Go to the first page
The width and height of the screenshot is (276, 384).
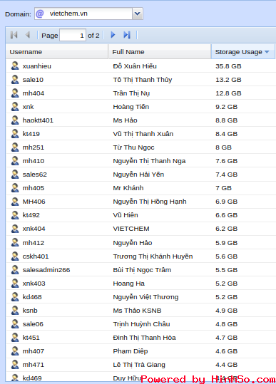point(14,35)
